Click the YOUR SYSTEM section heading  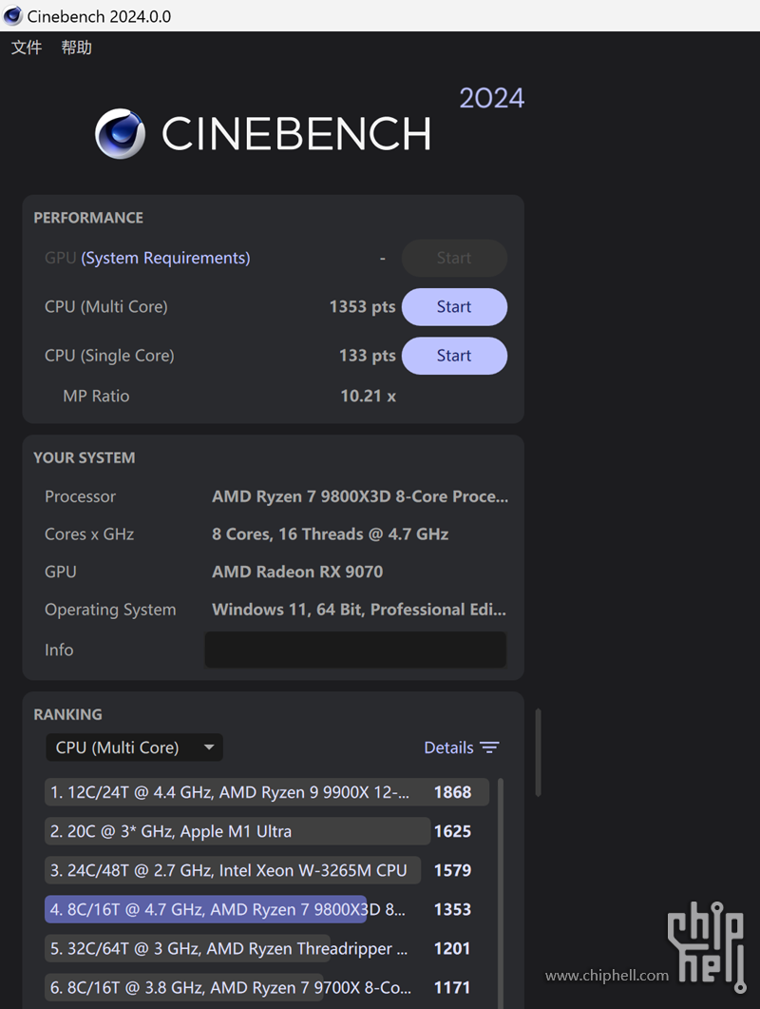(x=85, y=457)
